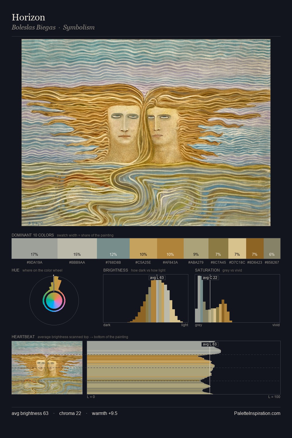Select the #BBB9AA light swatch
This screenshot has width=292, height=438.
[x=77, y=248]
